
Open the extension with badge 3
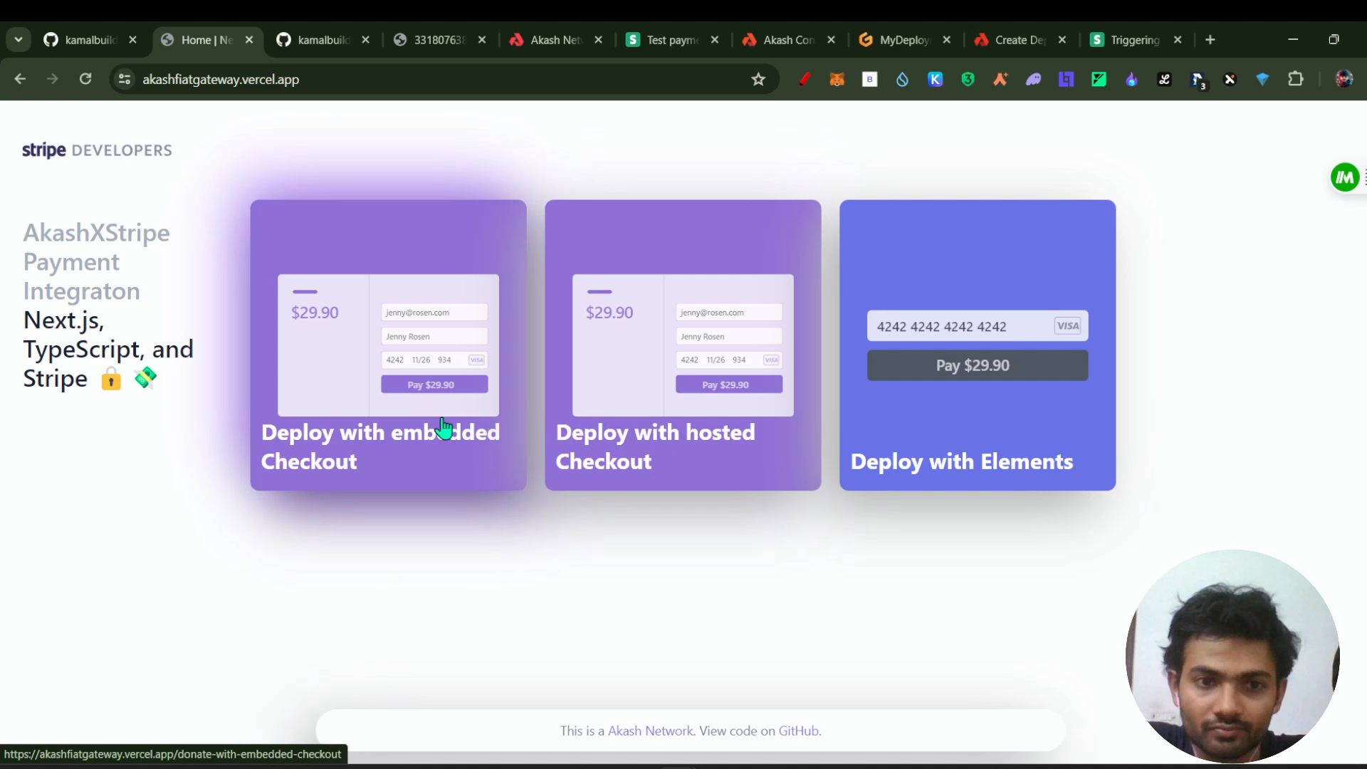(x=1198, y=80)
